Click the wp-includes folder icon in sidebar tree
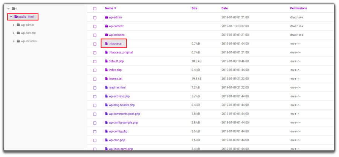 [18, 41]
